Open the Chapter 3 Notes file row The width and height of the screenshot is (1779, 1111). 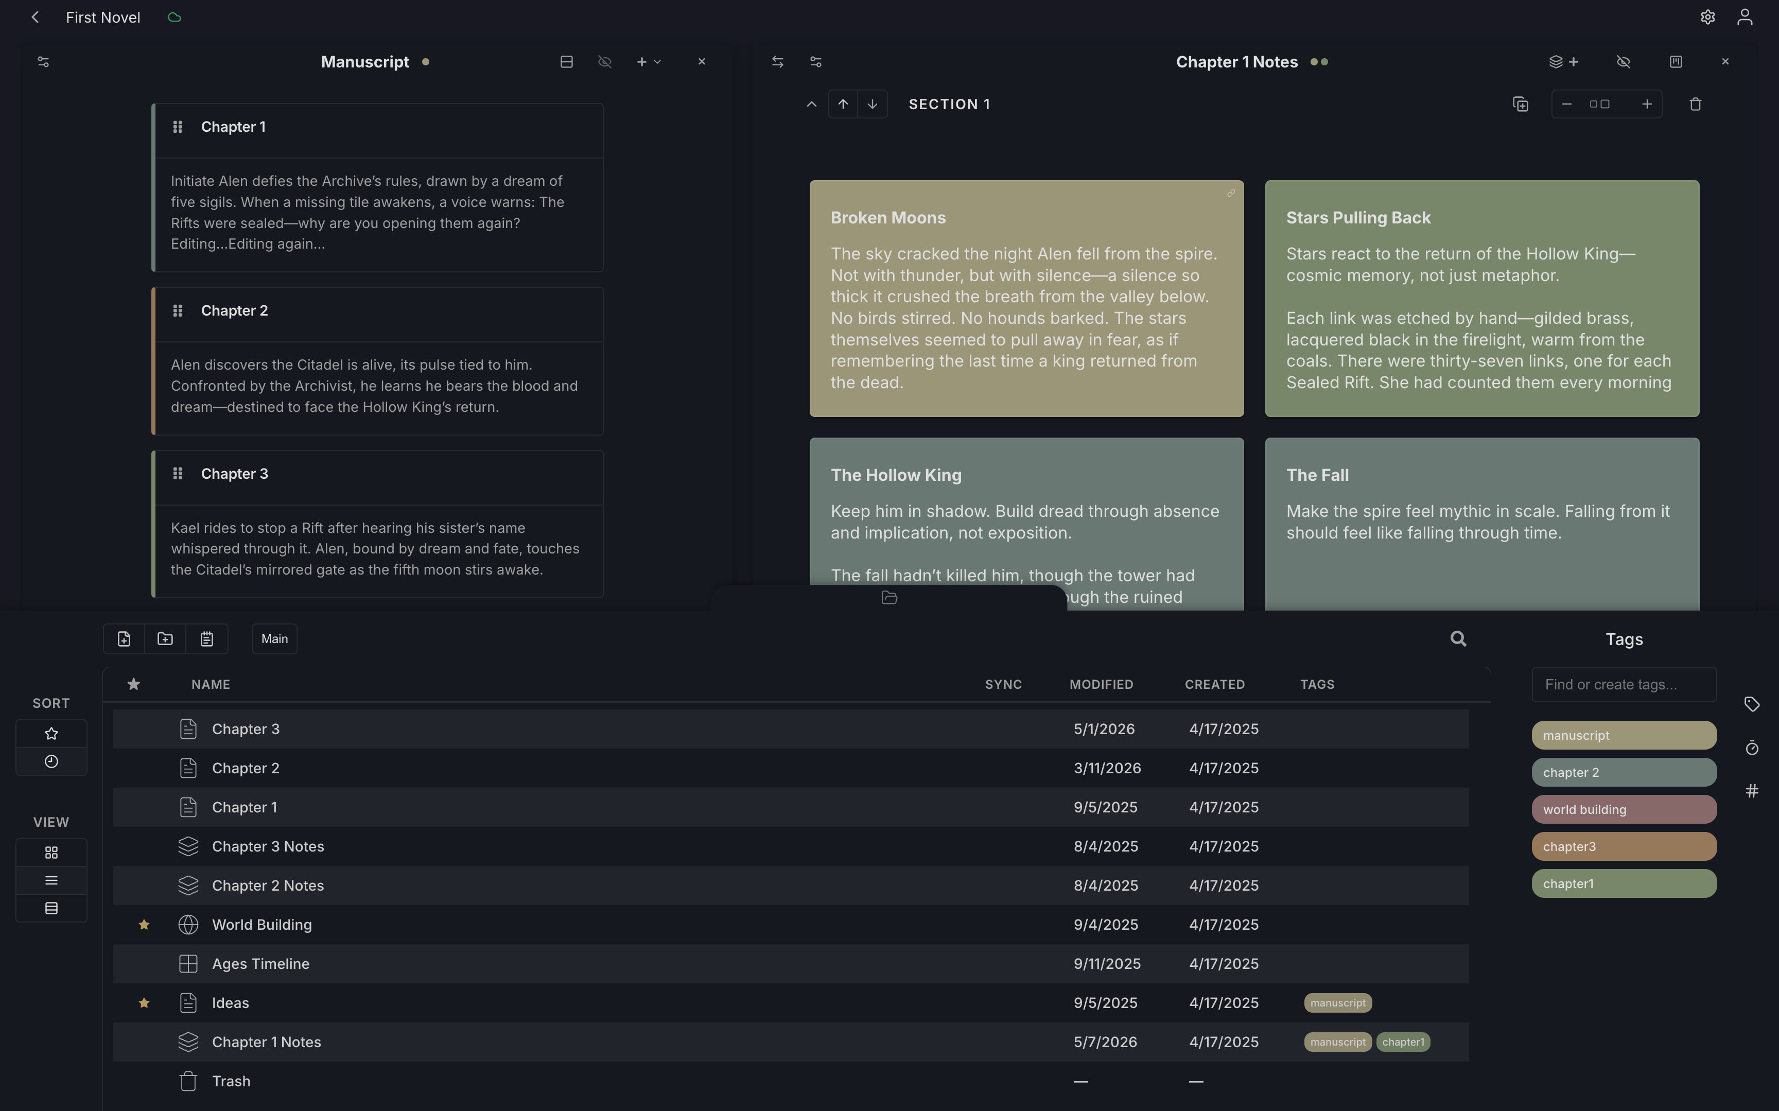pyautogui.click(x=790, y=846)
